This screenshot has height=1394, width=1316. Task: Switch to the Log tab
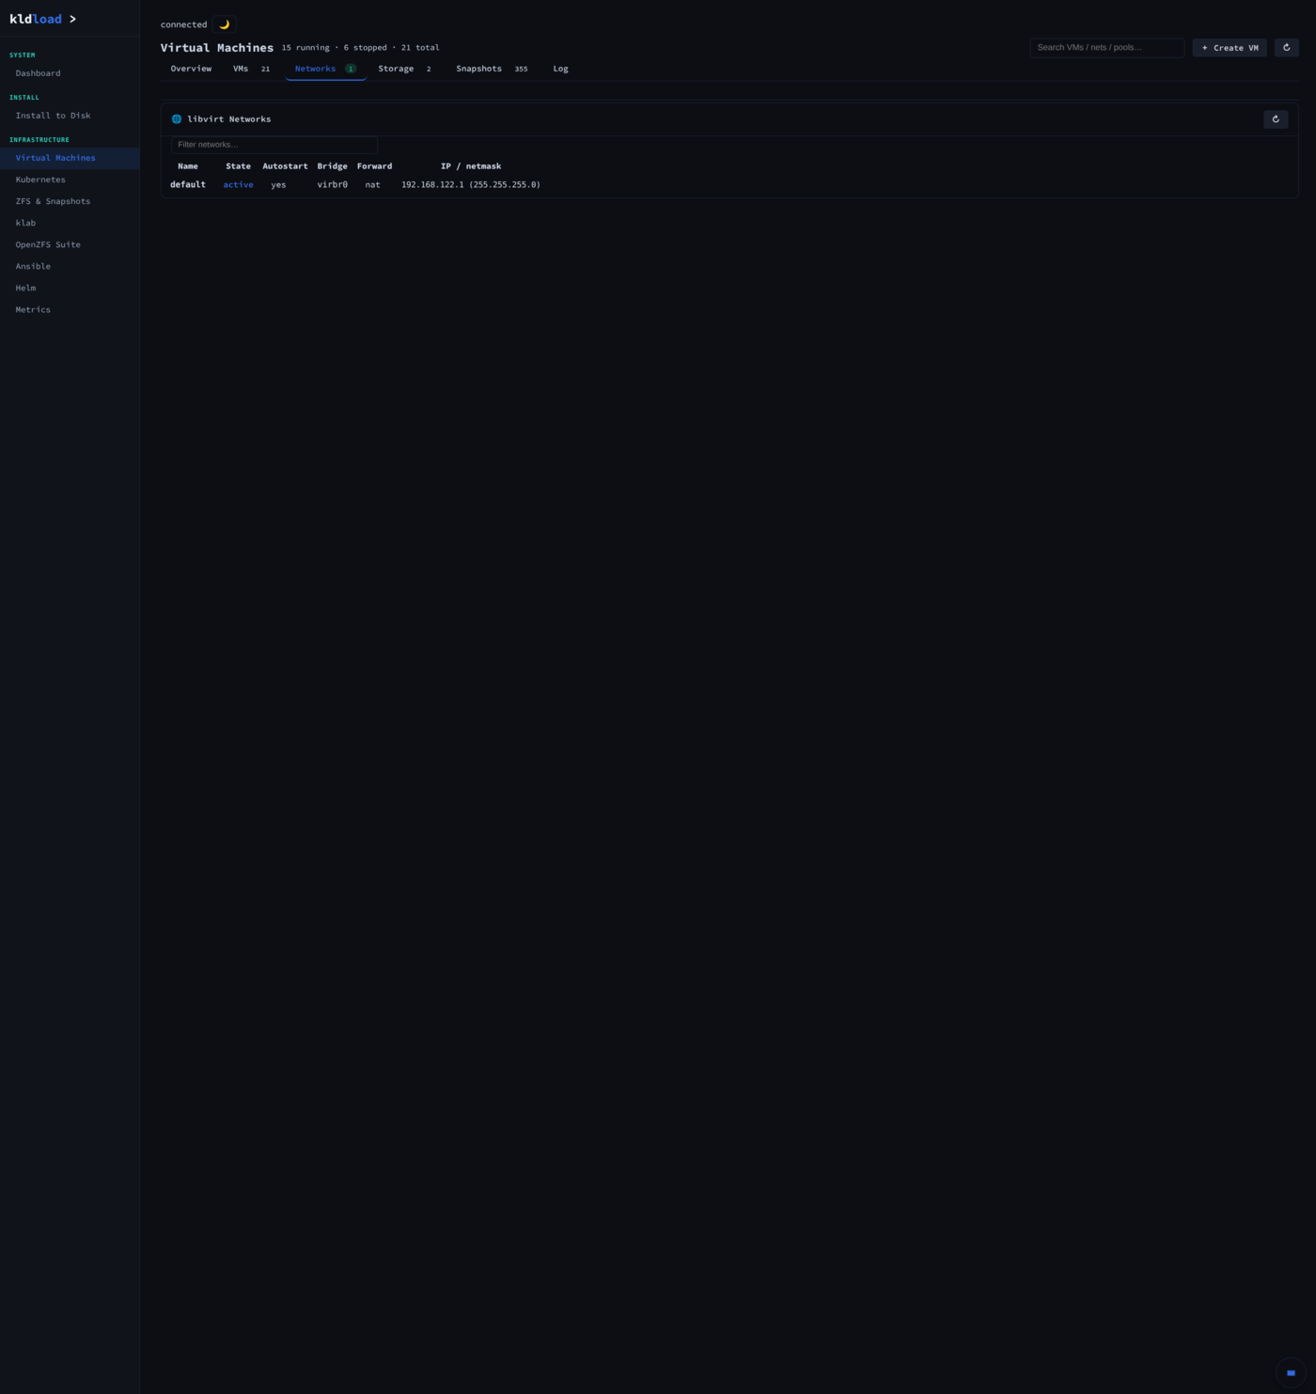tap(560, 69)
